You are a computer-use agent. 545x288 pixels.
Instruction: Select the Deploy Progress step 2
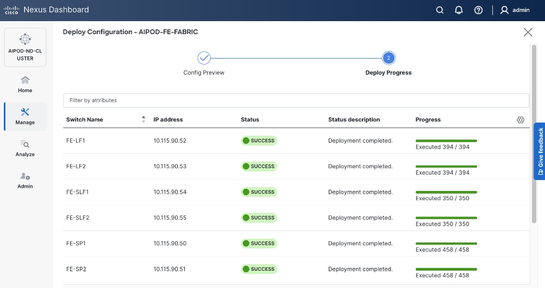(388, 58)
